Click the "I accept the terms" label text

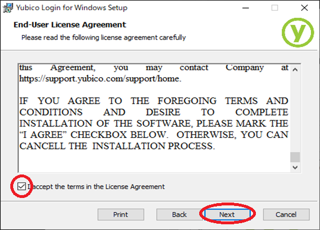pos(96,187)
